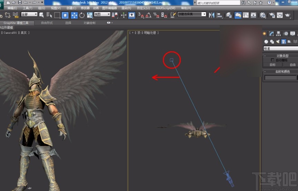Open the Select by Name dialog
The width and height of the screenshot is (298, 191).
pyautogui.click(x=49, y=15)
